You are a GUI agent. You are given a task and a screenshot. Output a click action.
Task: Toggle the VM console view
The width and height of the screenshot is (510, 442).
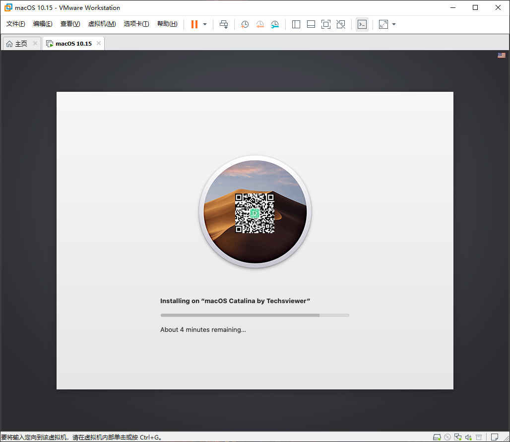click(x=362, y=24)
